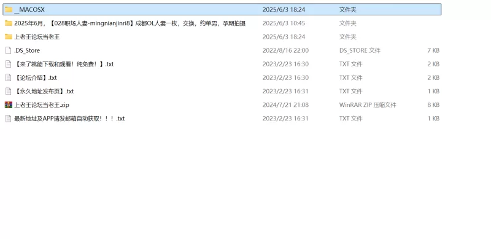
Task: Select the file 【来了就能下载和观看！纯免费！】.txt
Action: coord(64,64)
